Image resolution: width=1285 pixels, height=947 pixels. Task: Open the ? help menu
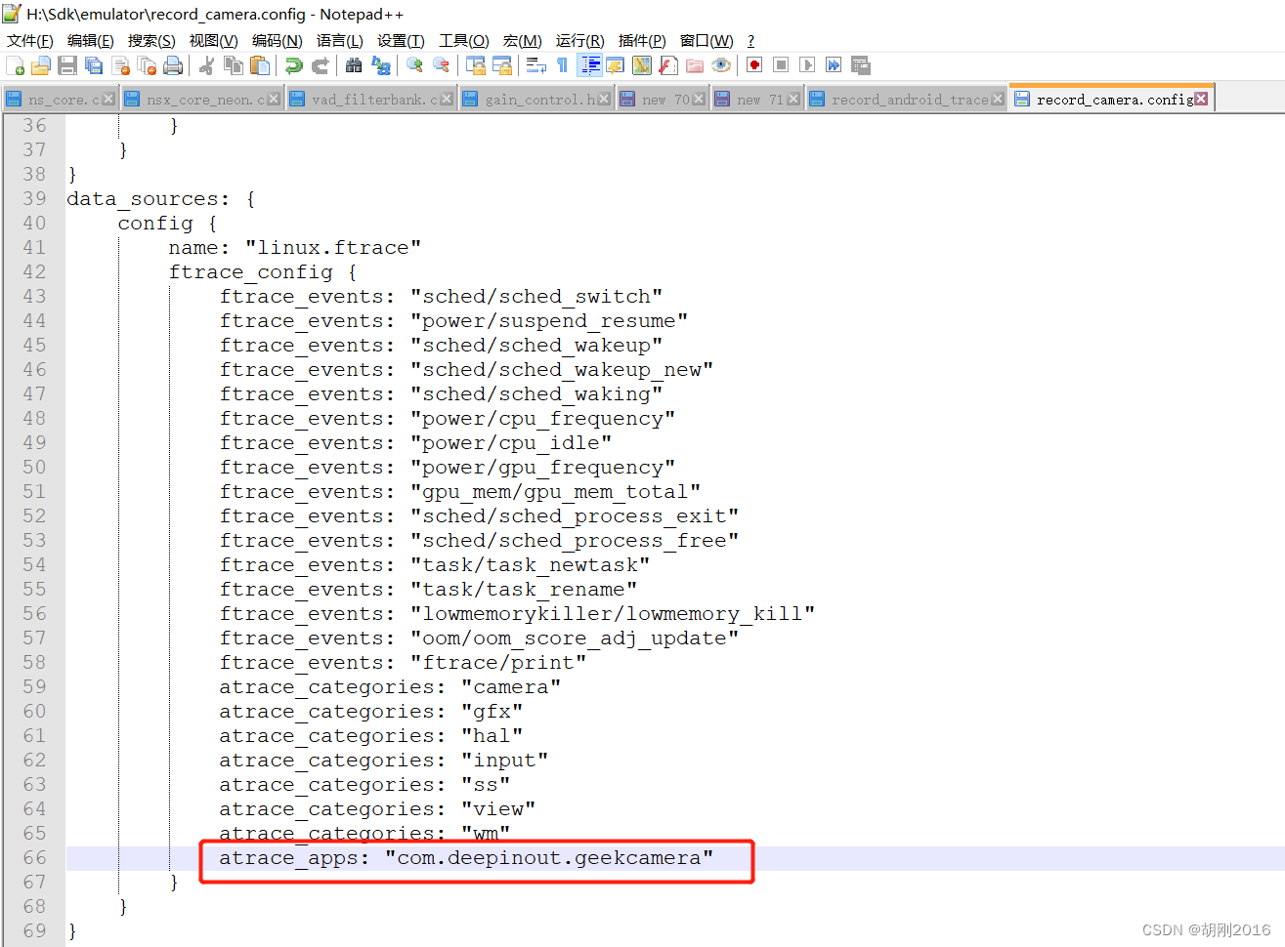click(x=750, y=40)
